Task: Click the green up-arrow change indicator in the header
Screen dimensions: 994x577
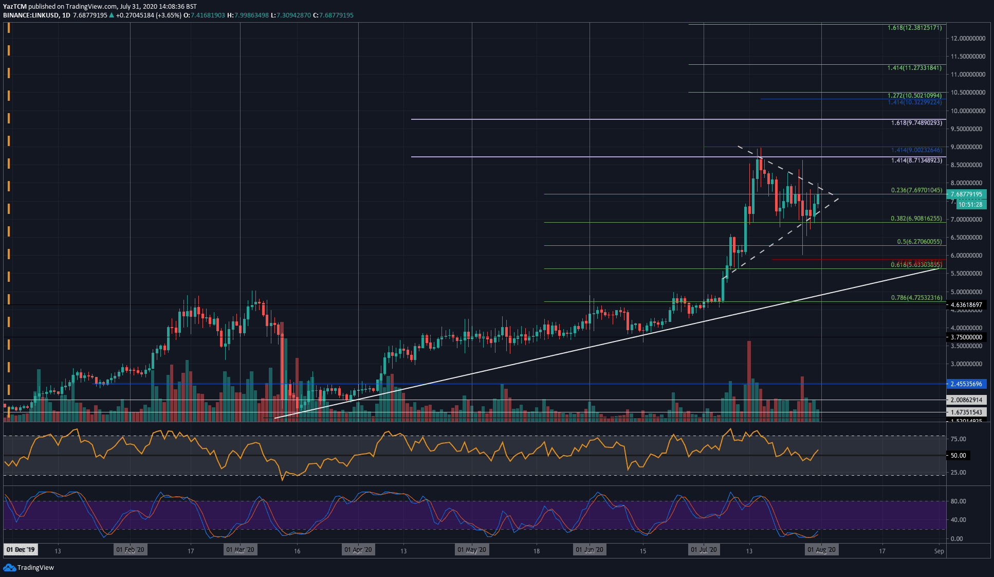Action: (x=112, y=15)
